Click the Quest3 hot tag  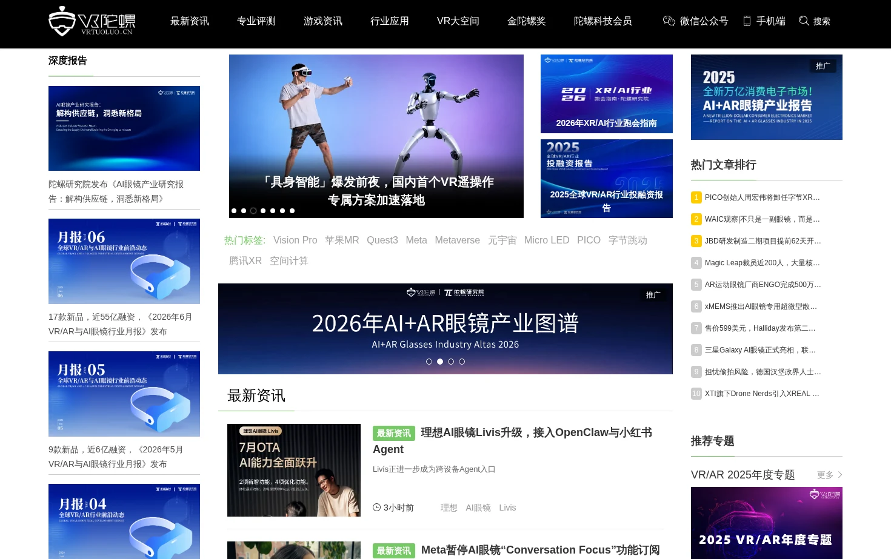tap(382, 240)
